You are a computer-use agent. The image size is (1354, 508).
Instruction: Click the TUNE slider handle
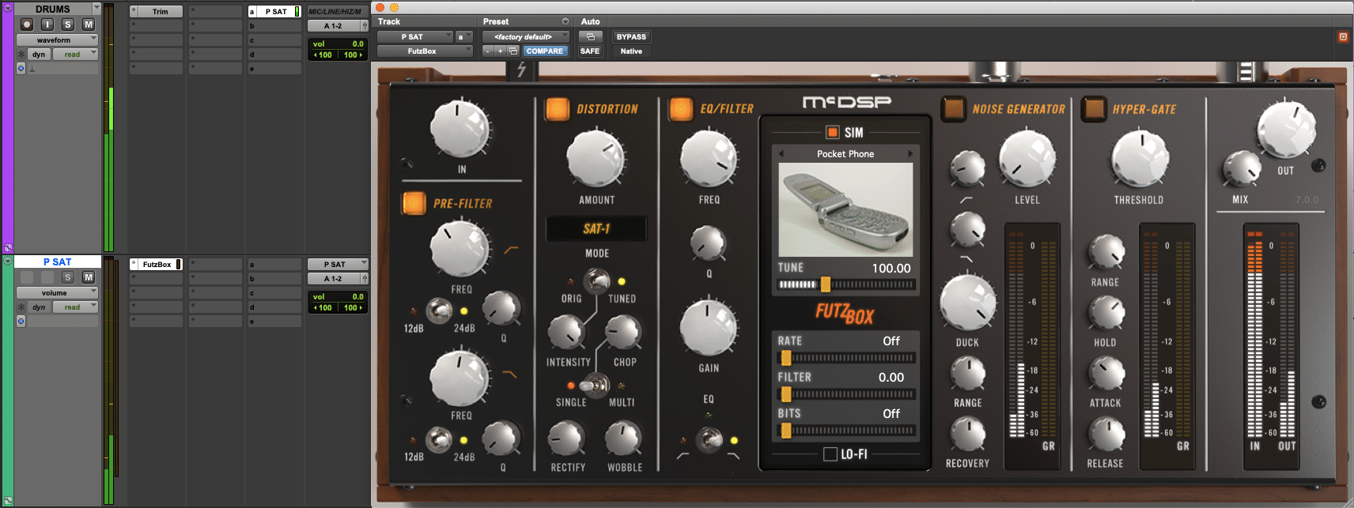tap(825, 284)
